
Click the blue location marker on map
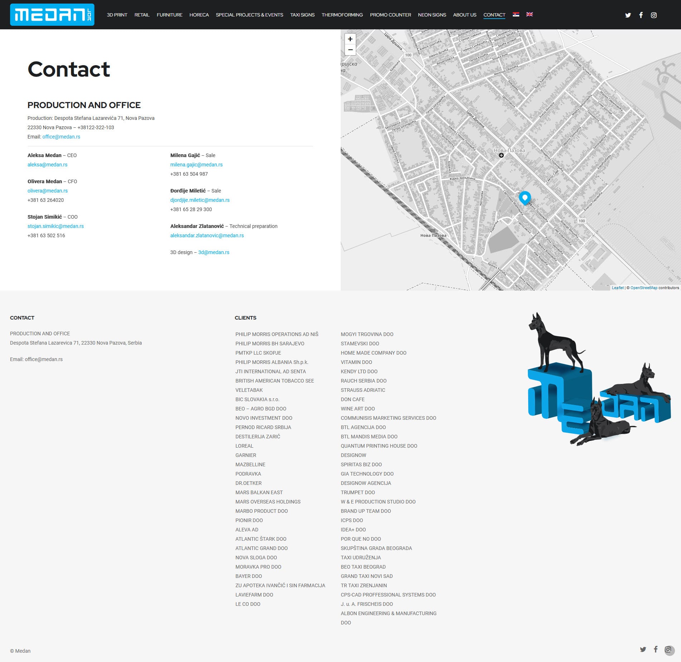pos(525,198)
